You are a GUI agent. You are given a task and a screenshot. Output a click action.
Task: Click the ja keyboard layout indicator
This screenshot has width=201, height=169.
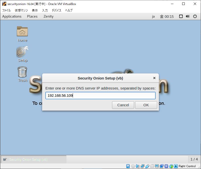[x=153, y=17]
